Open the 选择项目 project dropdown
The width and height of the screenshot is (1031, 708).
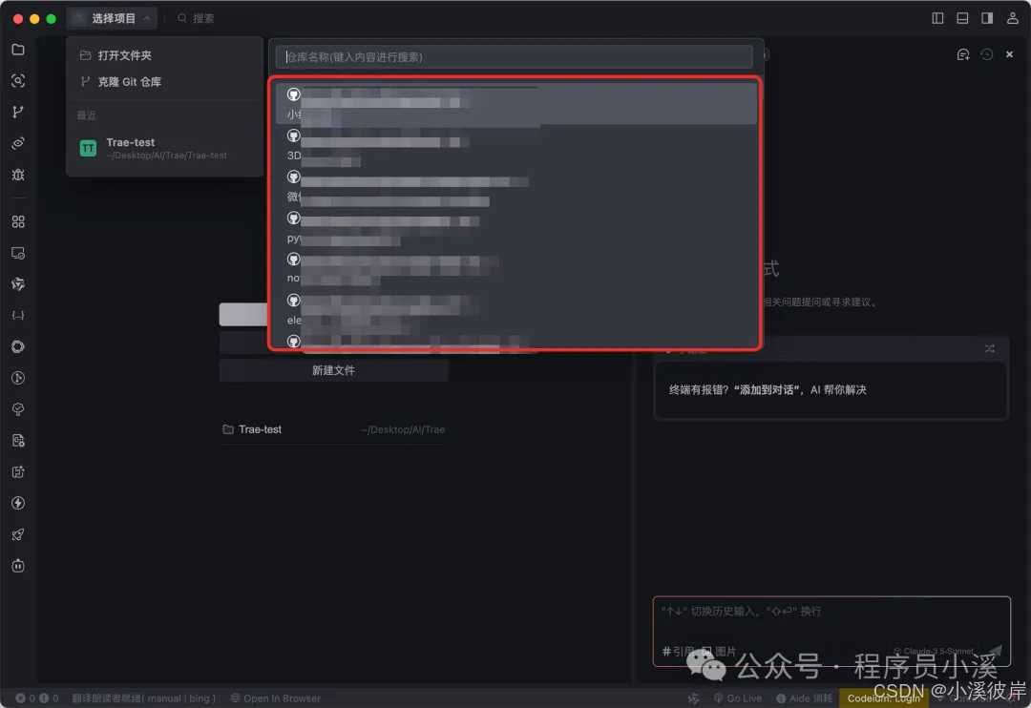(112, 18)
